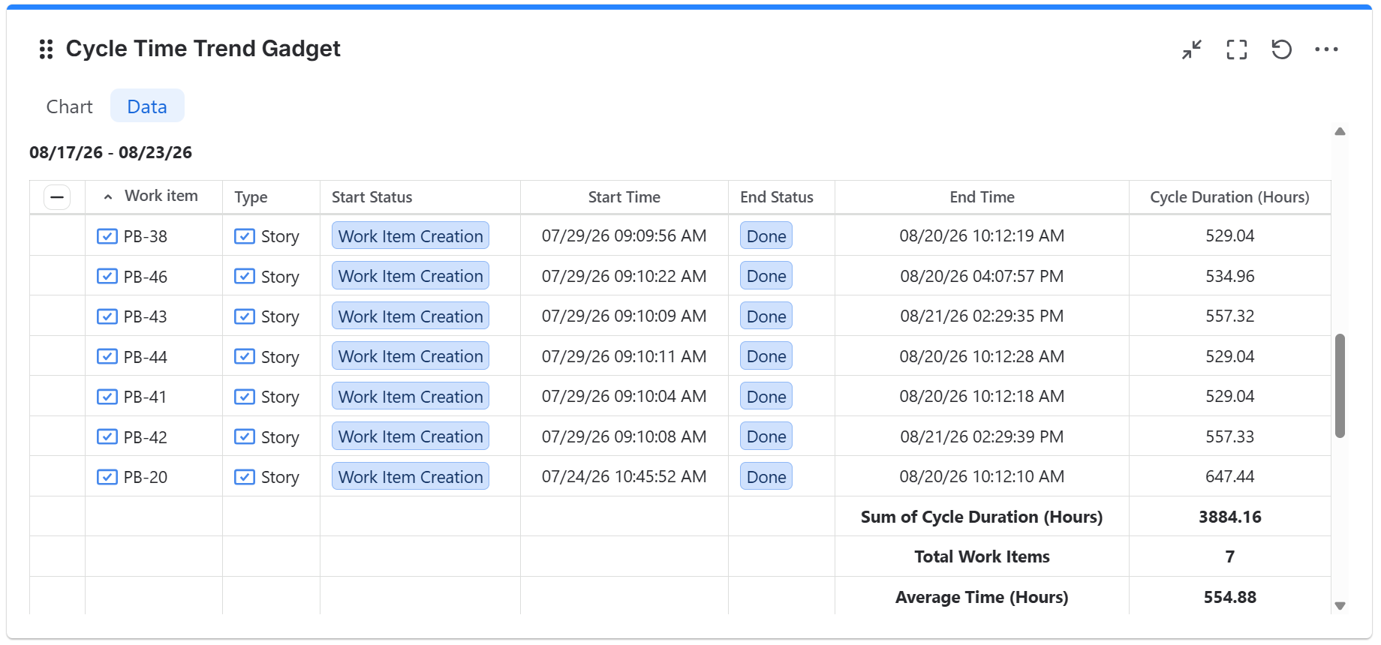
Task: Click the Story type icon in PB-41 row
Action: 245,397
